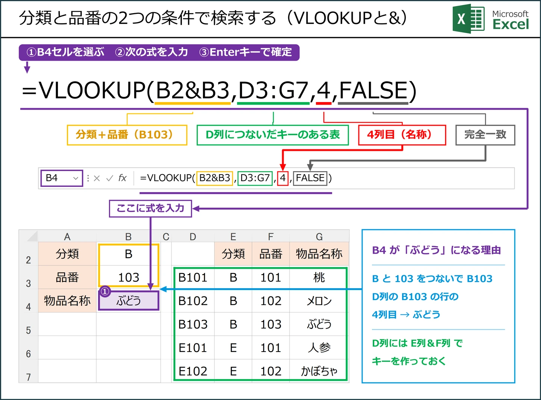The image size is (541, 400).
Task: Select the row 7 header
Action: (29, 371)
